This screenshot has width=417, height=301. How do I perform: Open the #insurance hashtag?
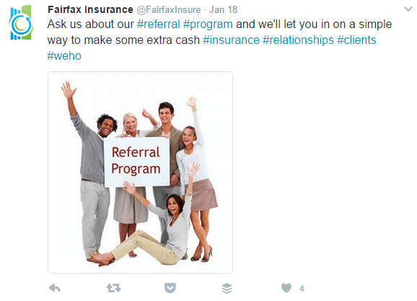(x=231, y=40)
